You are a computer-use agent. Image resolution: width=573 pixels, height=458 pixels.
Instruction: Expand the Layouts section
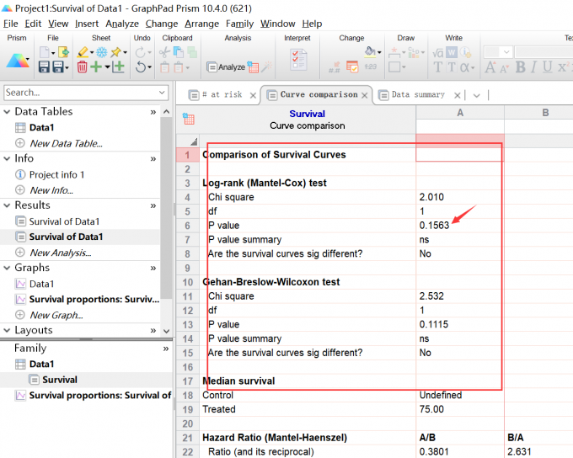tap(7, 330)
